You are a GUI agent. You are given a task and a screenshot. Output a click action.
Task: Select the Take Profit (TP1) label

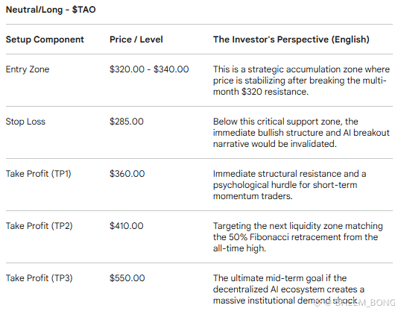point(38,174)
